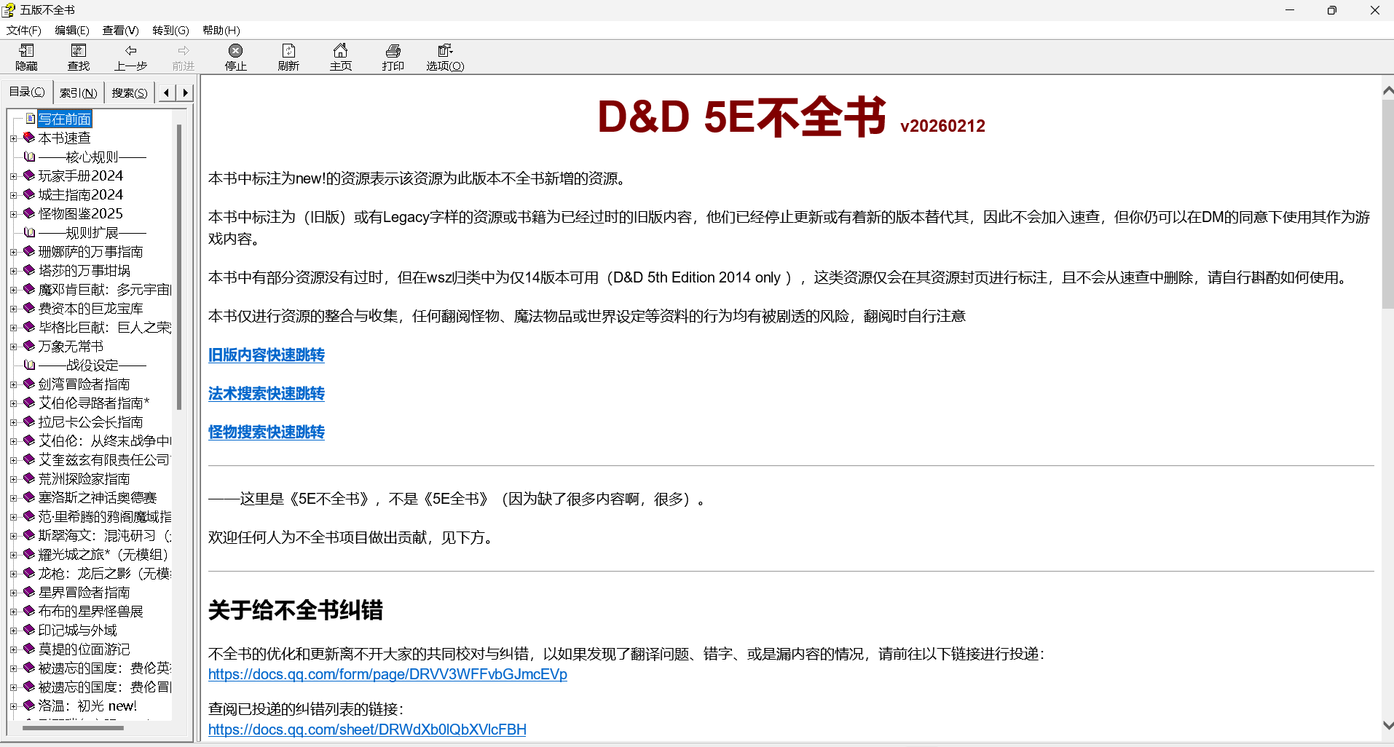1394x747 pixels.
Task: Open Options (选项) toolbar icon
Action: point(445,50)
